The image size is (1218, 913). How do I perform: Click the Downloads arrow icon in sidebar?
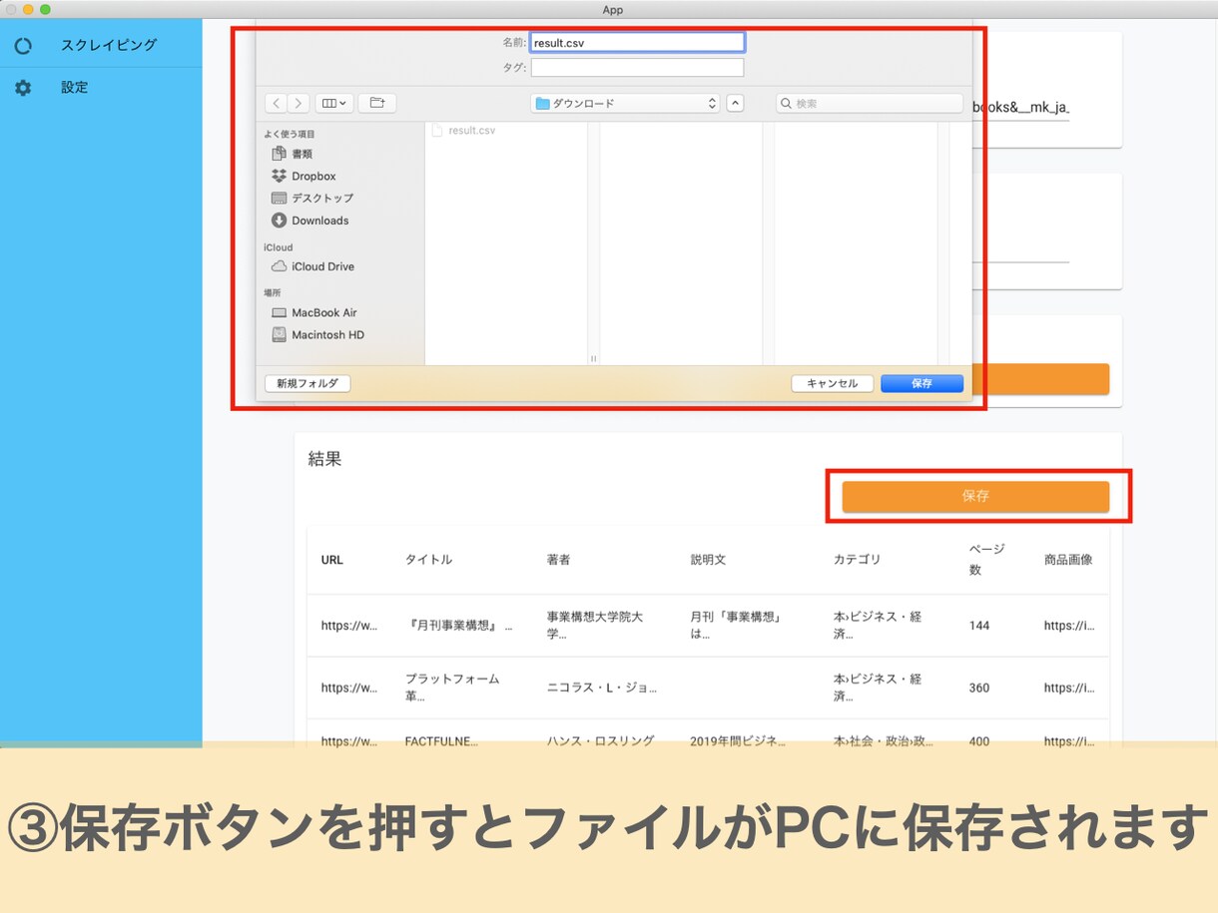280,221
